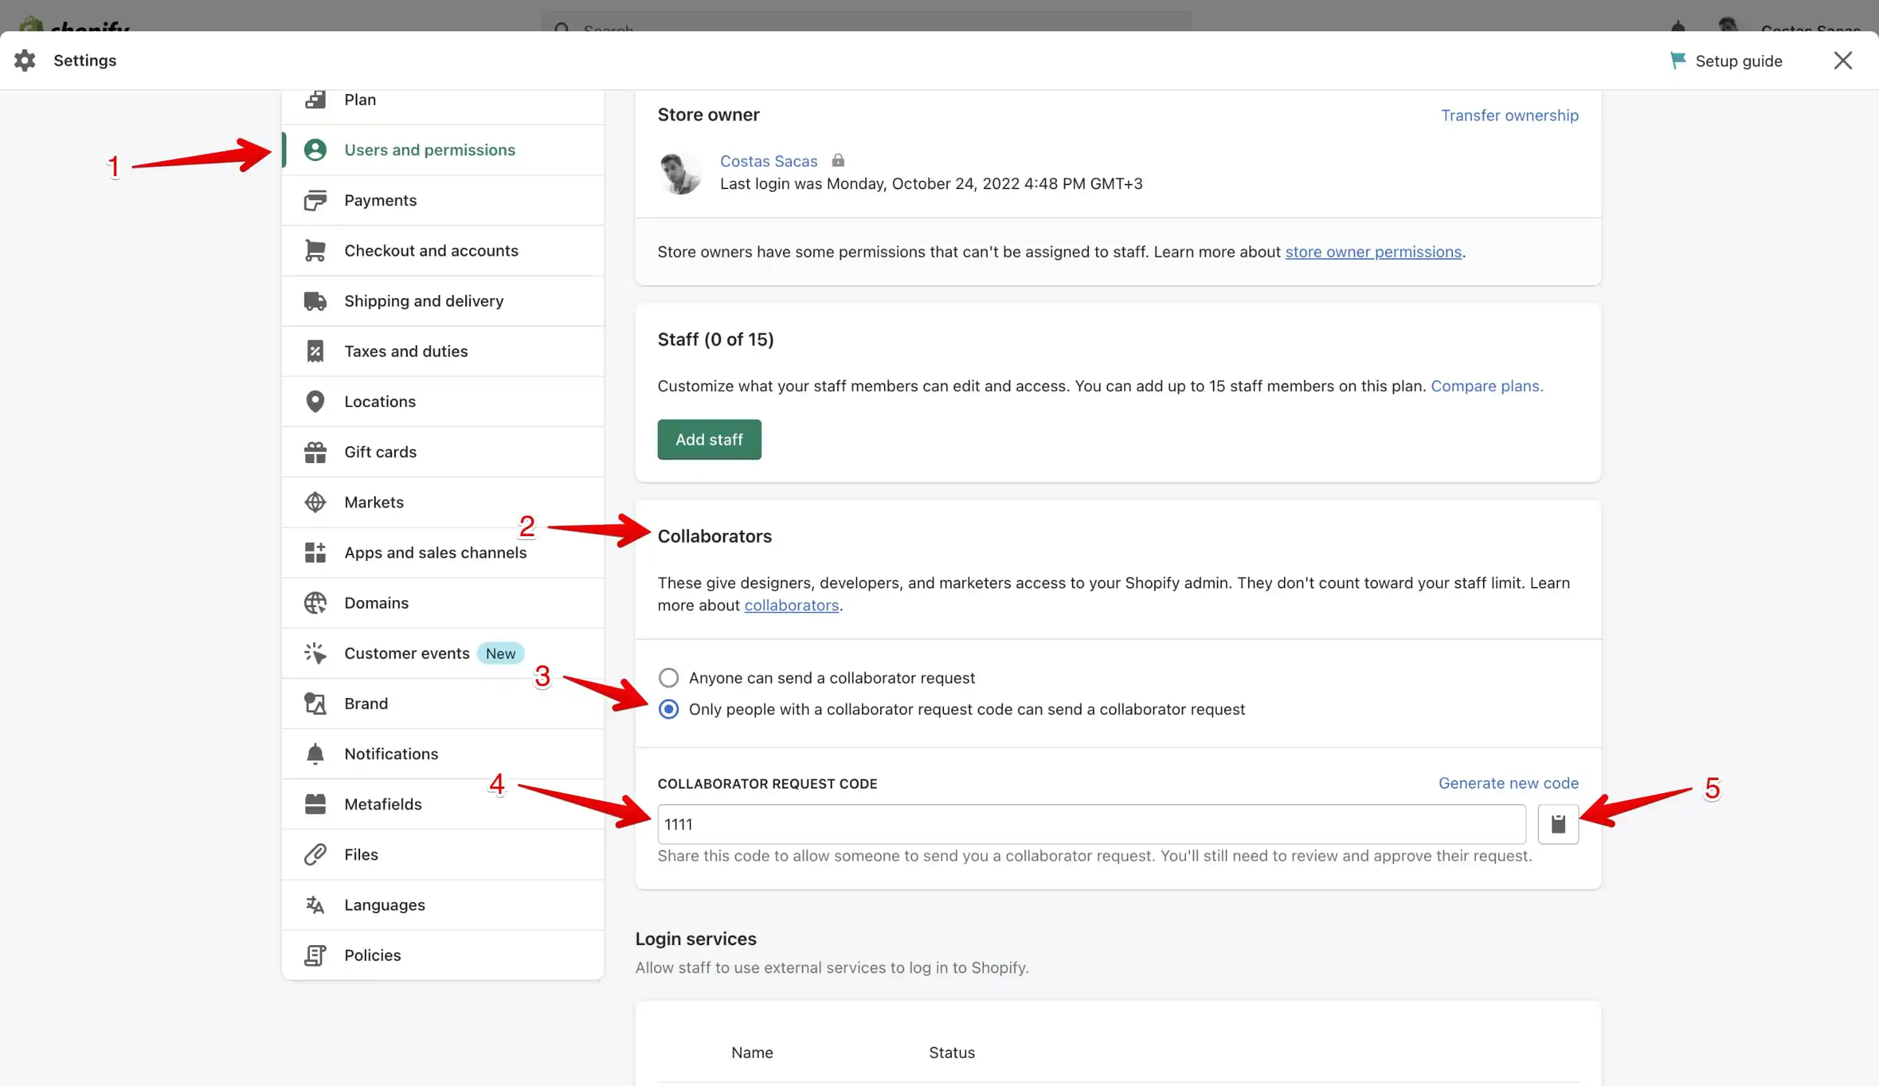Open Policies settings
Image resolution: width=1879 pixels, height=1086 pixels.
443,955
